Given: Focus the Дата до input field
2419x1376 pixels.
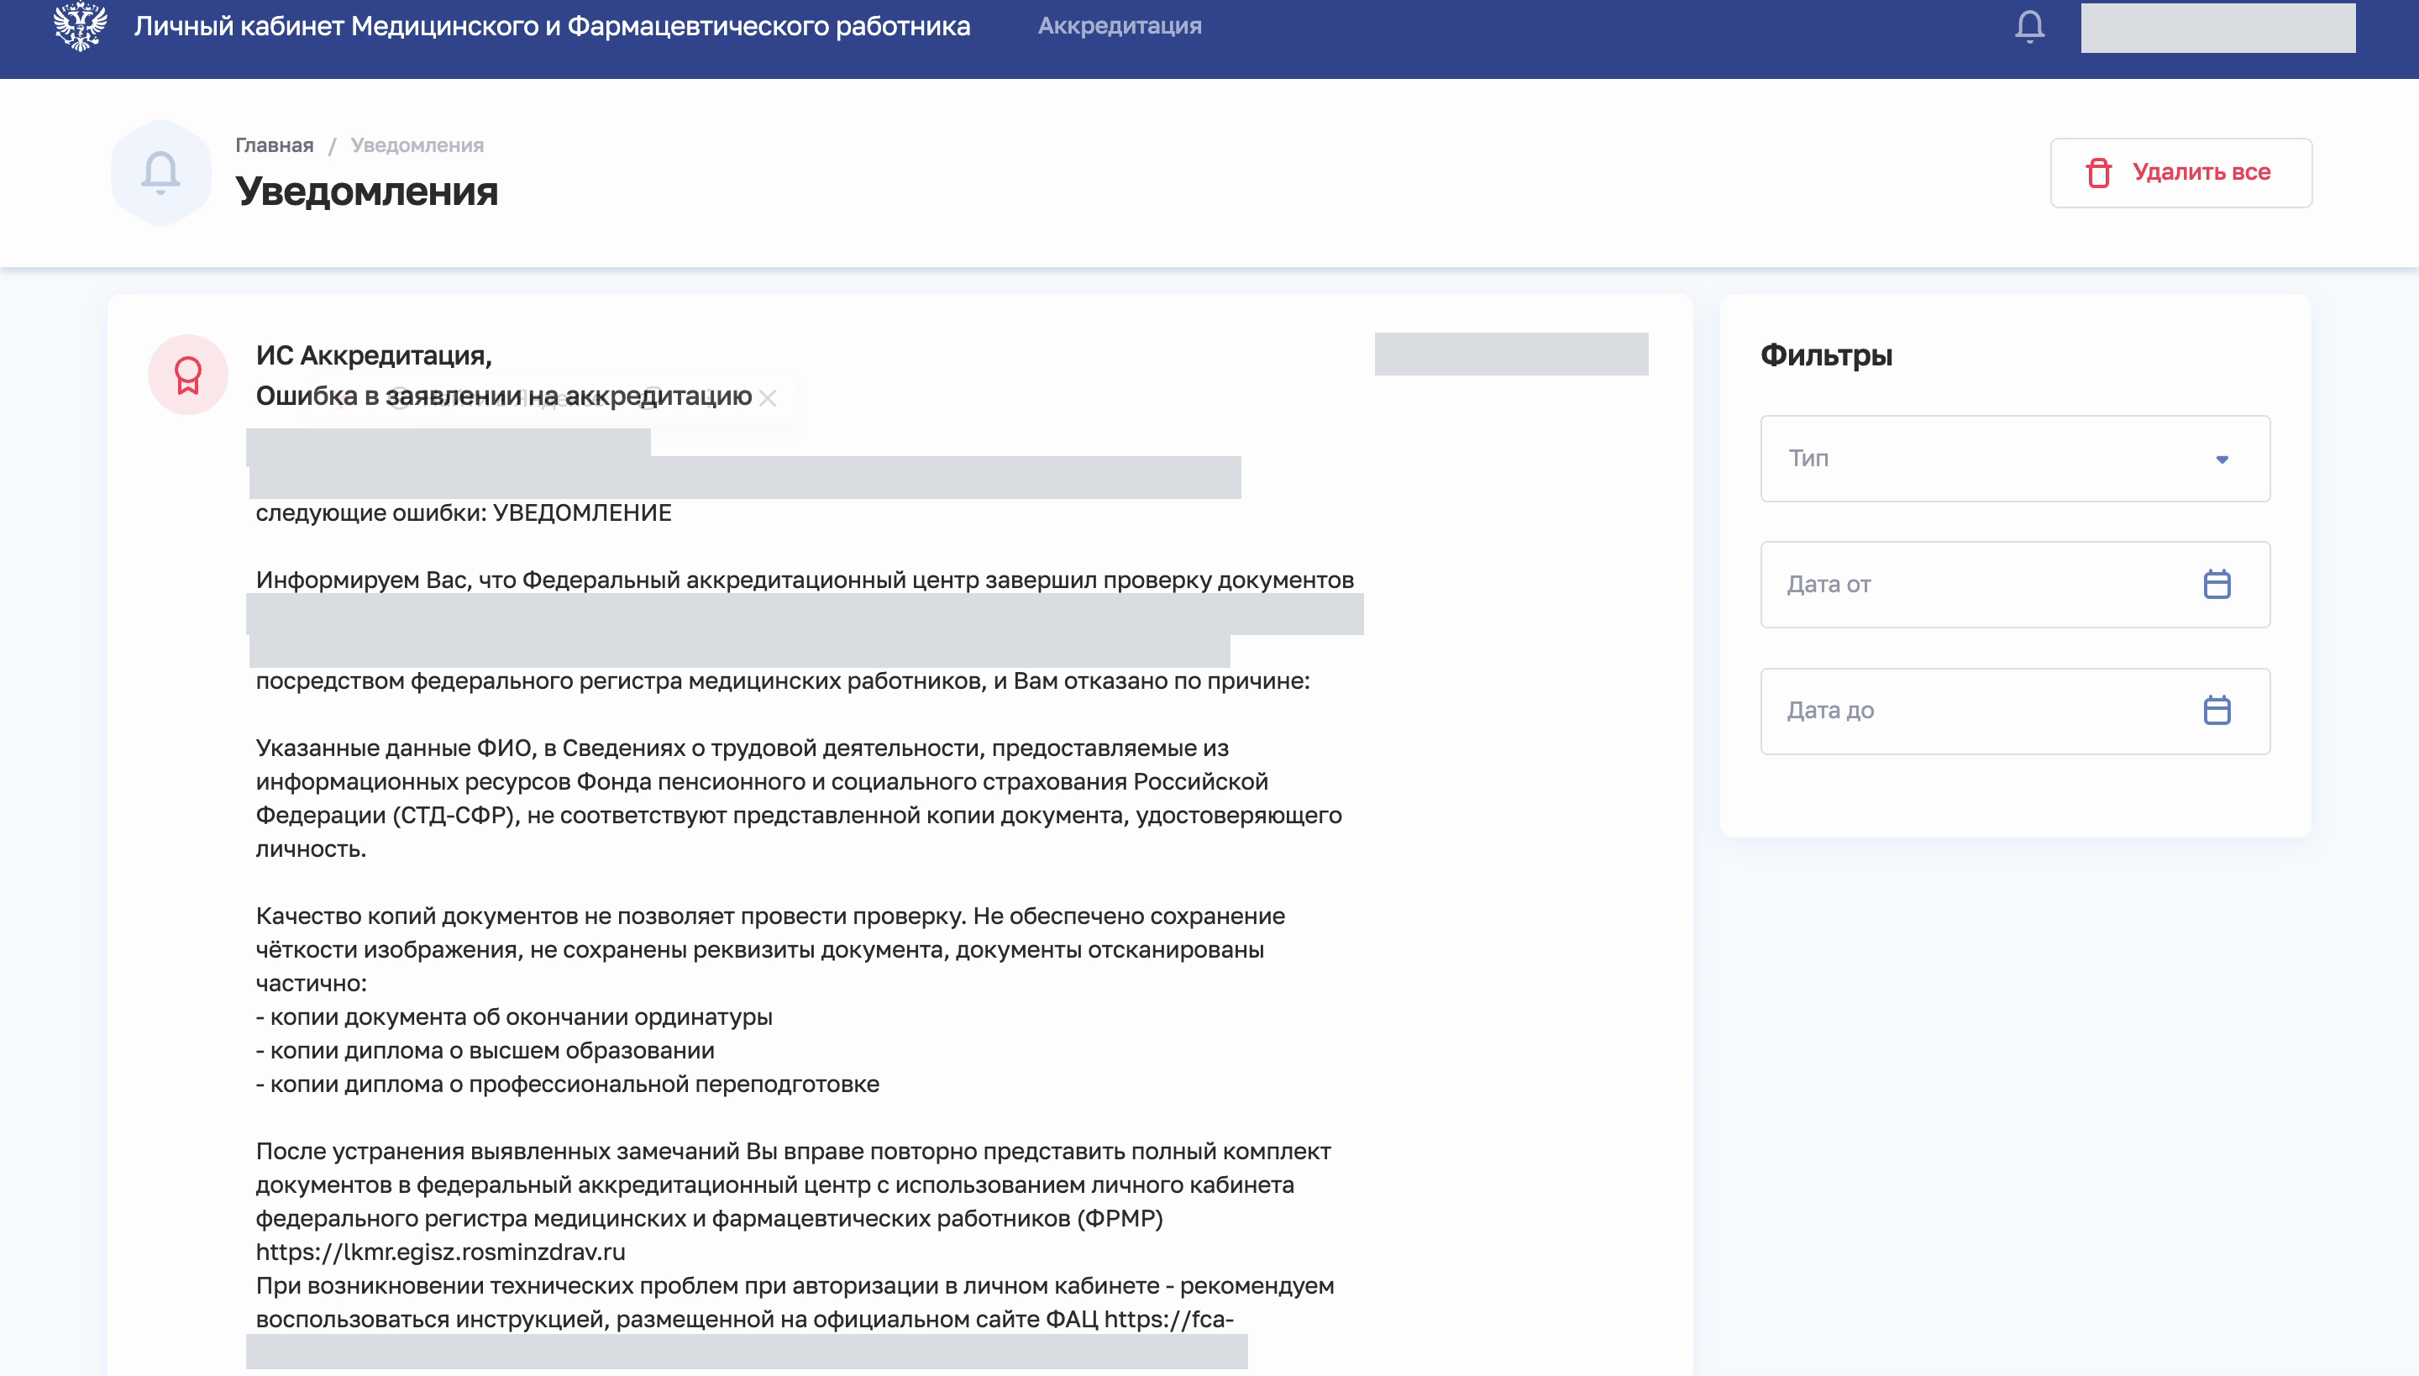Looking at the screenshot, I should 2014,711.
